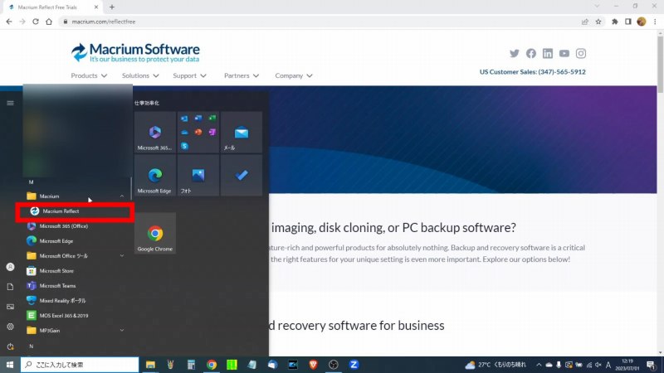This screenshot has width=664, height=373.
Task: Open Calculator from the taskbar
Action: click(x=191, y=365)
